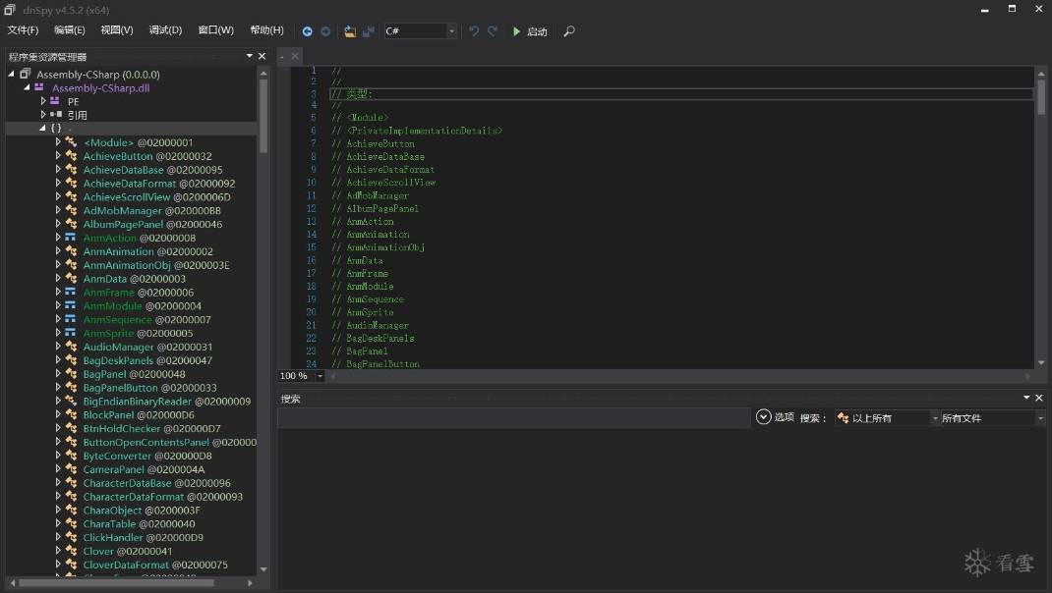Click the navigate forward arrow icon
Screen dimensions: 1052x593
325,31
